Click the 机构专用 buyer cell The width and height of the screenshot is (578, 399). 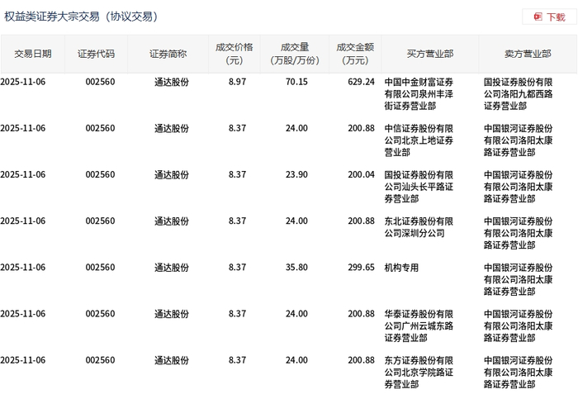(401, 268)
